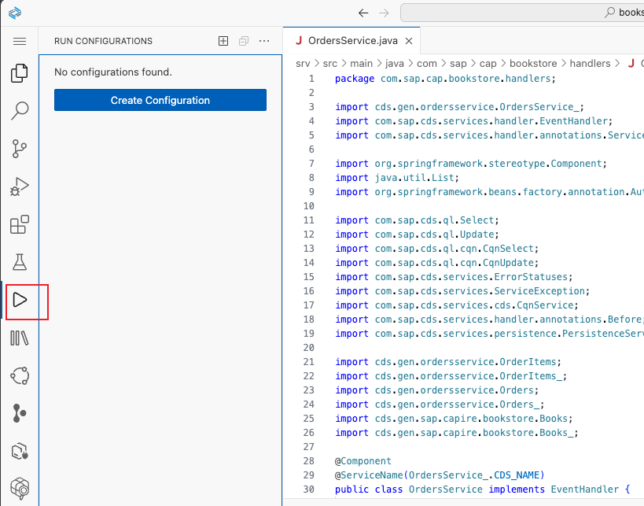The width and height of the screenshot is (644, 506).
Task: Open Run and Debug bug icon
Action: [x=20, y=187]
